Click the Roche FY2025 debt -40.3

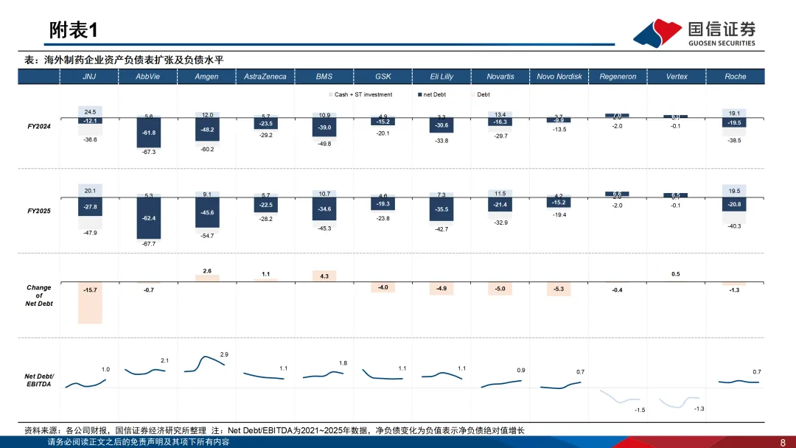pos(734,226)
